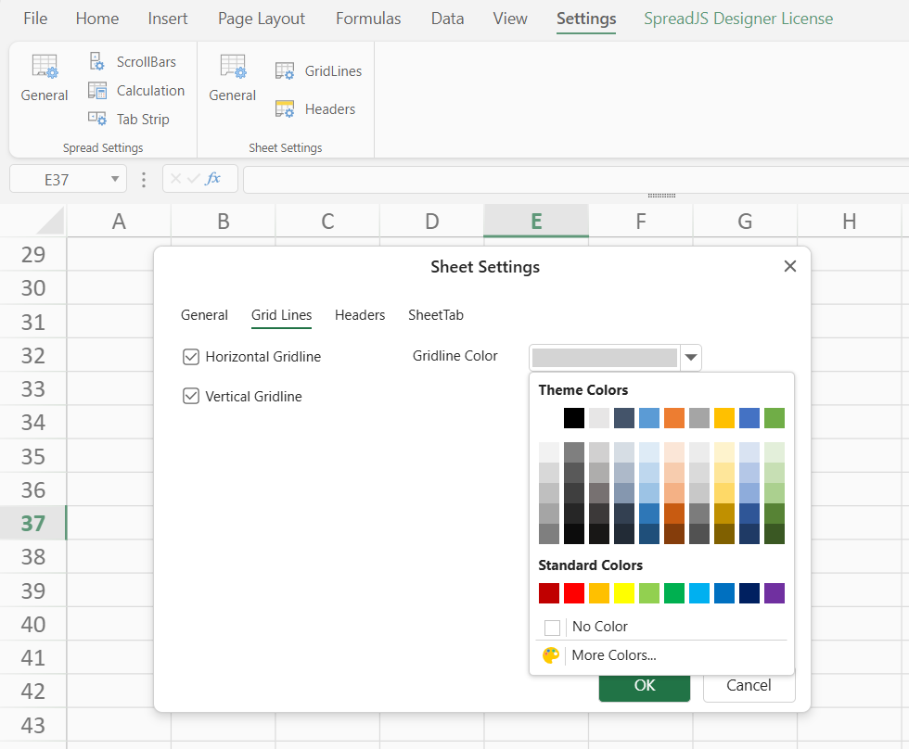Close the Sheet Settings dialog

click(789, 266)
